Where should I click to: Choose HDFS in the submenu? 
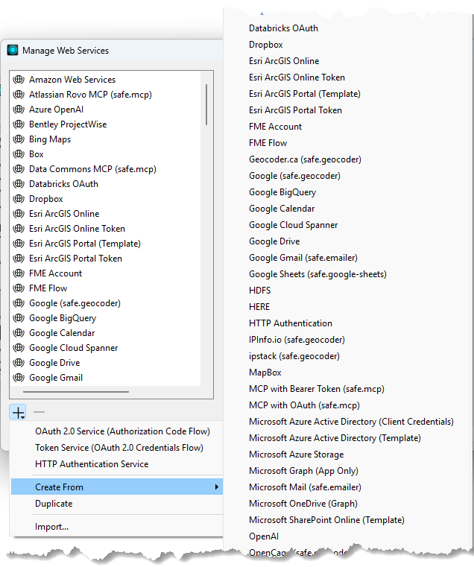[x=259, y=291]
